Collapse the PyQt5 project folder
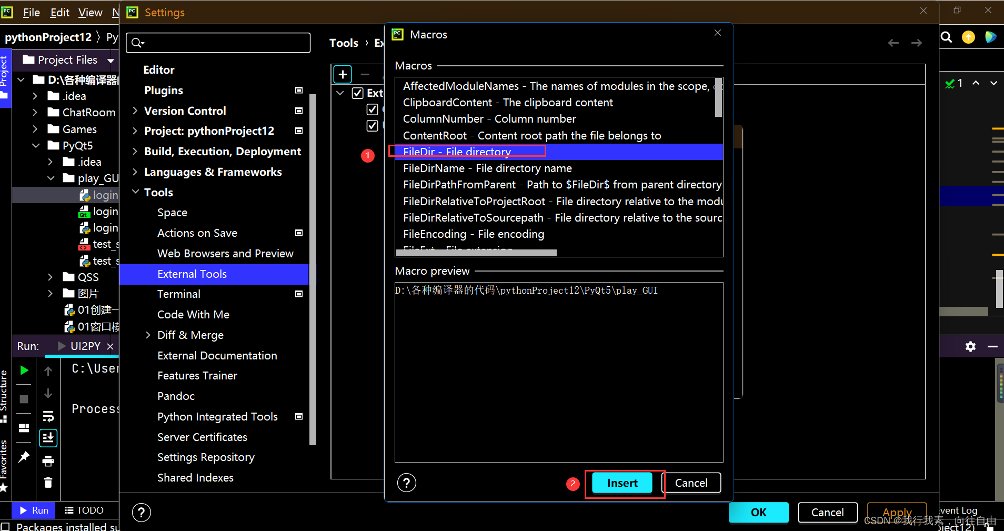 coord(35,145)
